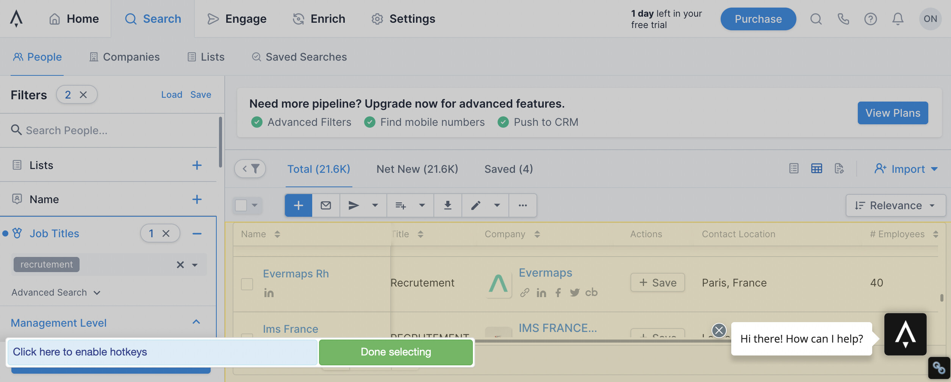The height and width of the screenshot is (382, 951).
Task: Collapse the filter panel toggle
Action: tap(250, 169)
